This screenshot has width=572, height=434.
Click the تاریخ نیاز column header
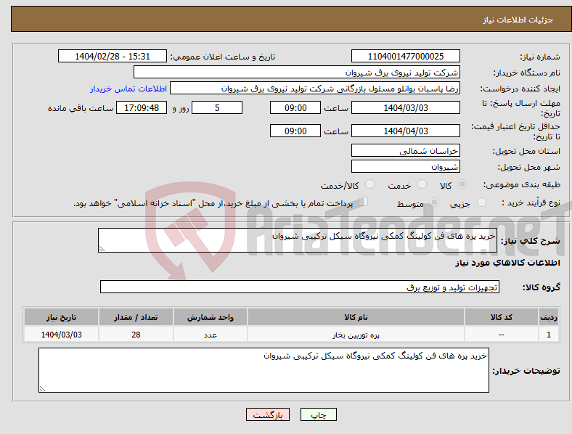tap(61, 317)
